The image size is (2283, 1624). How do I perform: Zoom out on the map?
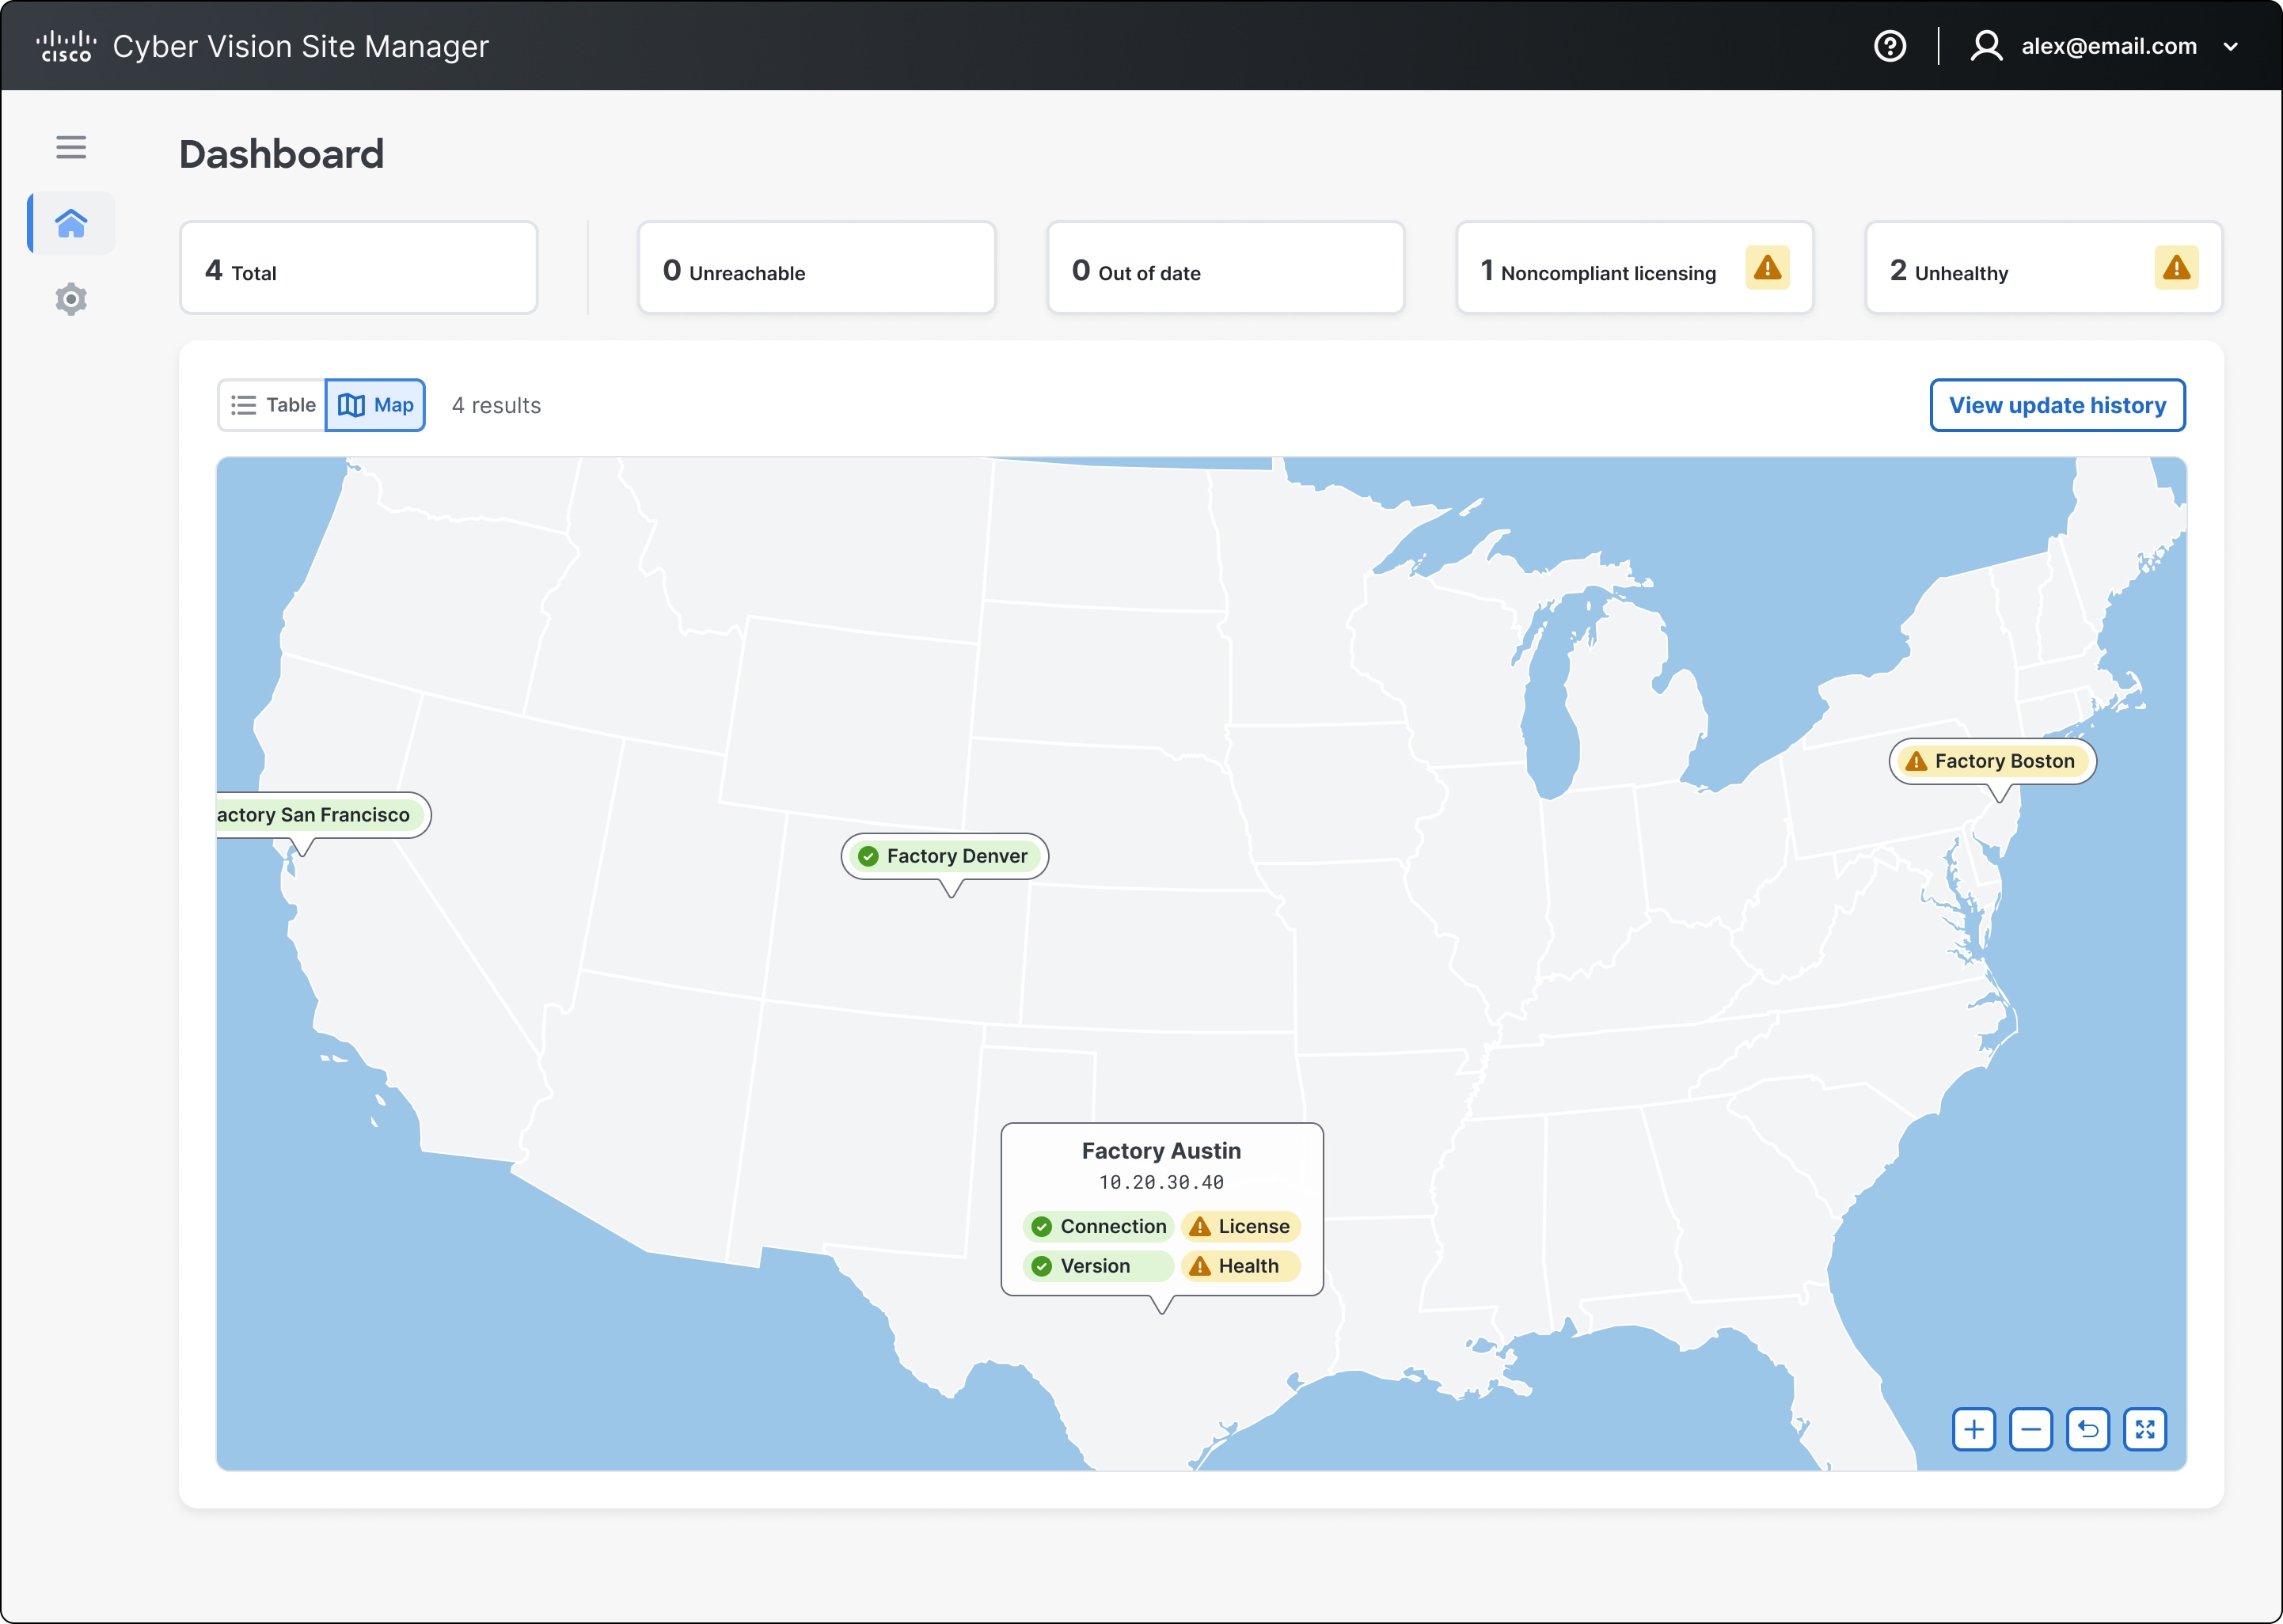tap(2031, 1429)
